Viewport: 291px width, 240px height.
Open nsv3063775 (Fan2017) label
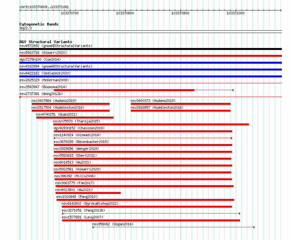pos(75,183)
